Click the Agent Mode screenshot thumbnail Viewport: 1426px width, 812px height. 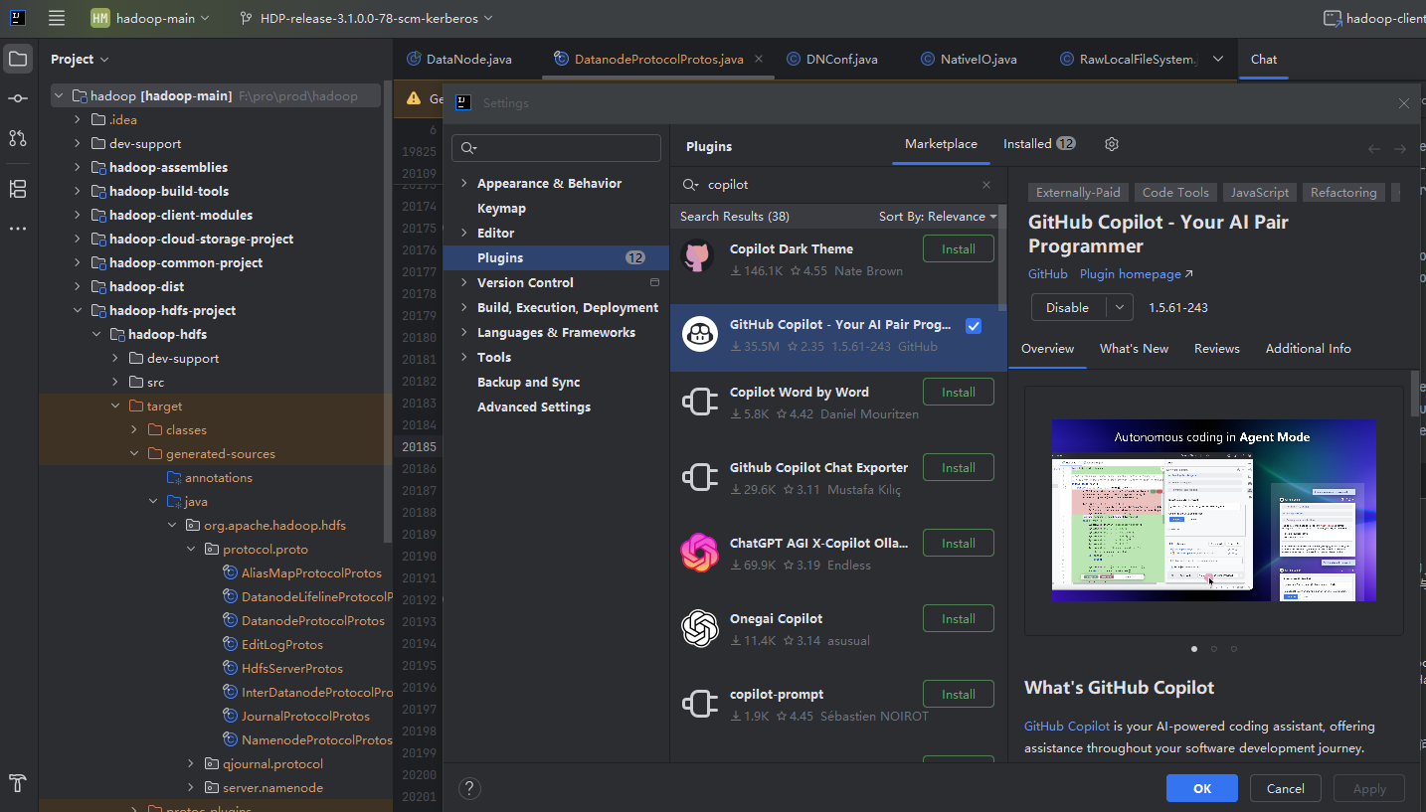coord(1213,510)
